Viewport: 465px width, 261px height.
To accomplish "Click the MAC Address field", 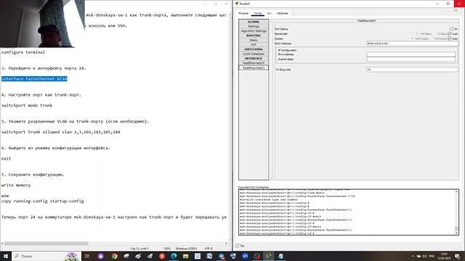I will (x=412, y=43).
